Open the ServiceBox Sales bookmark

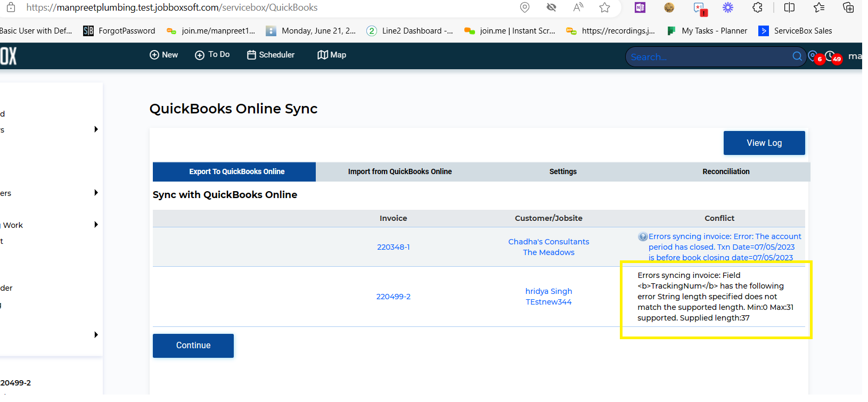(795, 31)
